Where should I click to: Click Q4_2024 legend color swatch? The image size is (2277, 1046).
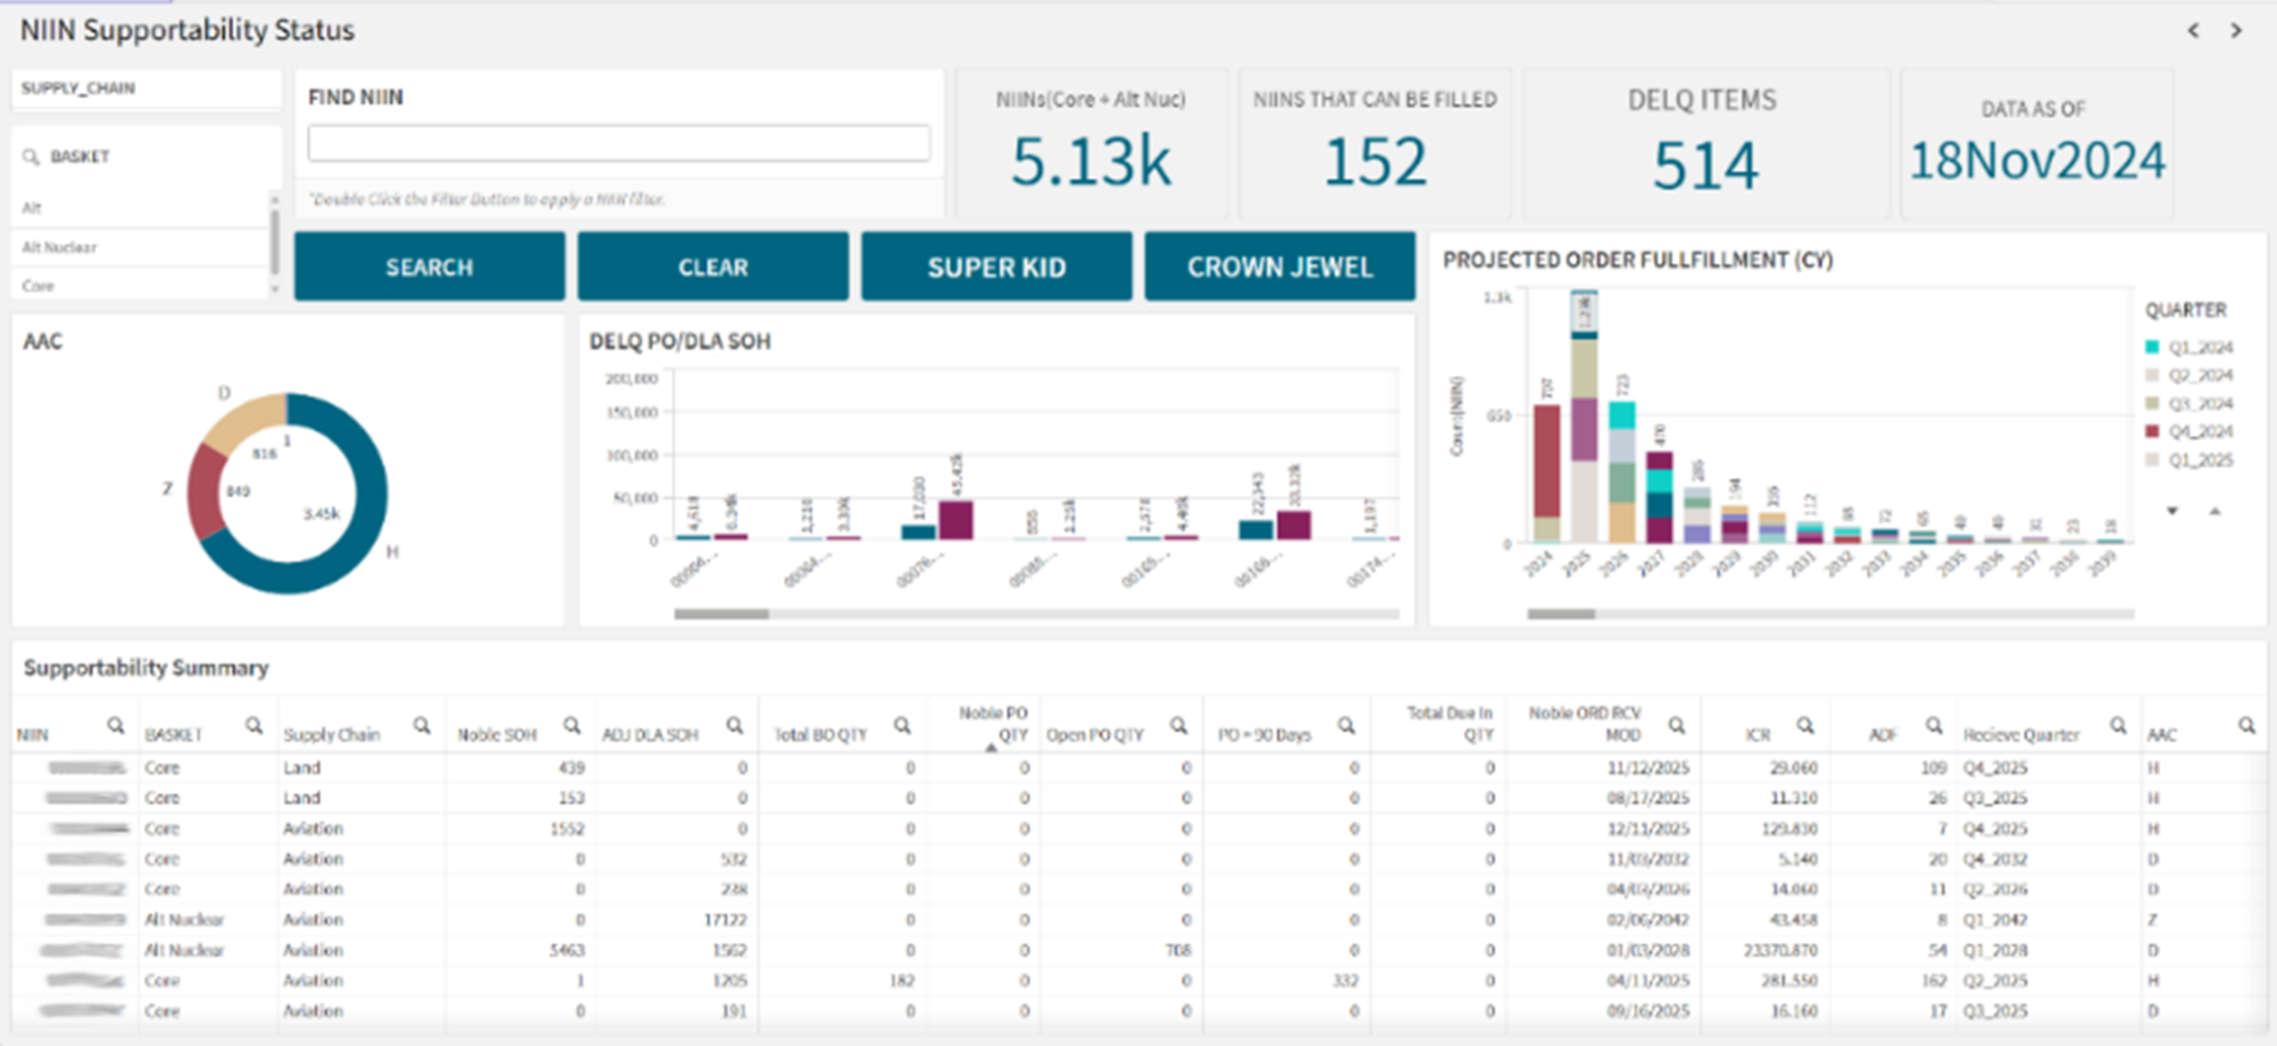point(2152,432)
